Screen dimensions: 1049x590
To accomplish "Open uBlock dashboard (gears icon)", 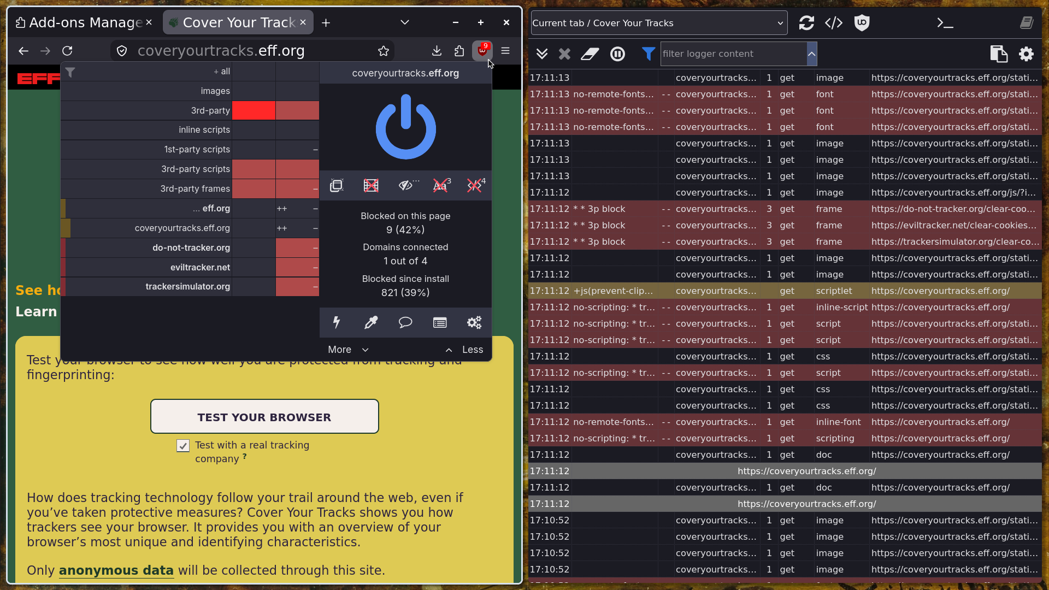I will (x=474, y=322).
